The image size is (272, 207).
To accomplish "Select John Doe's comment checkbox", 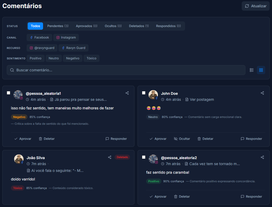I will click(x=144, y=93).
